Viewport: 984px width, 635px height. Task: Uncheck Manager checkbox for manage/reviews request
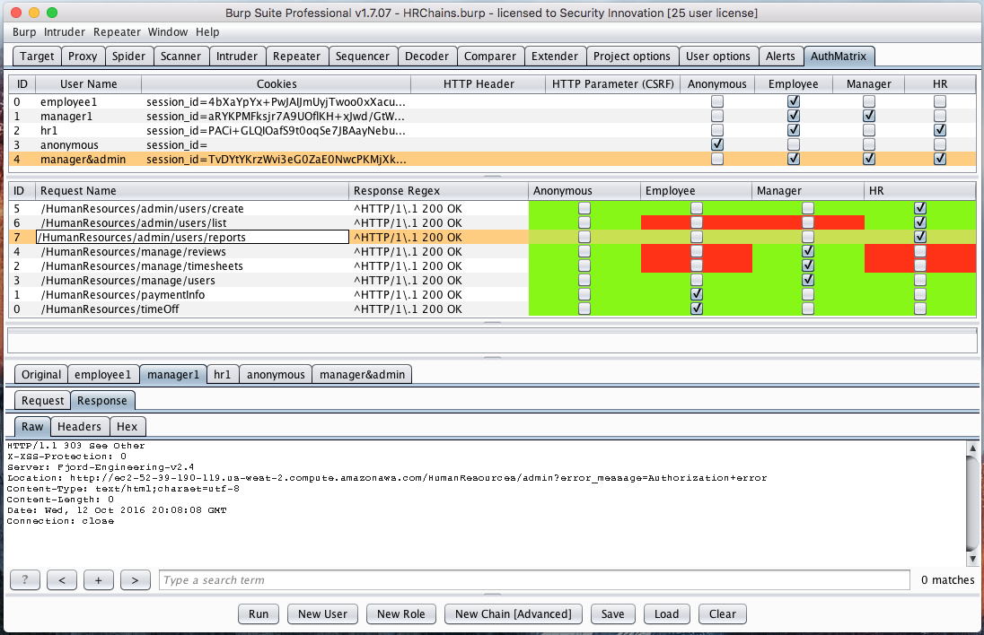pyautogui.click(x=808, y=252)
